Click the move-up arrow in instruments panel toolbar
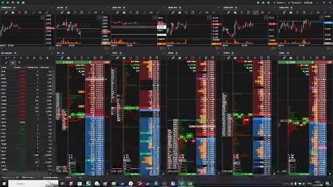The width and height of the screenshot is (333, 187). click(x=15, y=58)
